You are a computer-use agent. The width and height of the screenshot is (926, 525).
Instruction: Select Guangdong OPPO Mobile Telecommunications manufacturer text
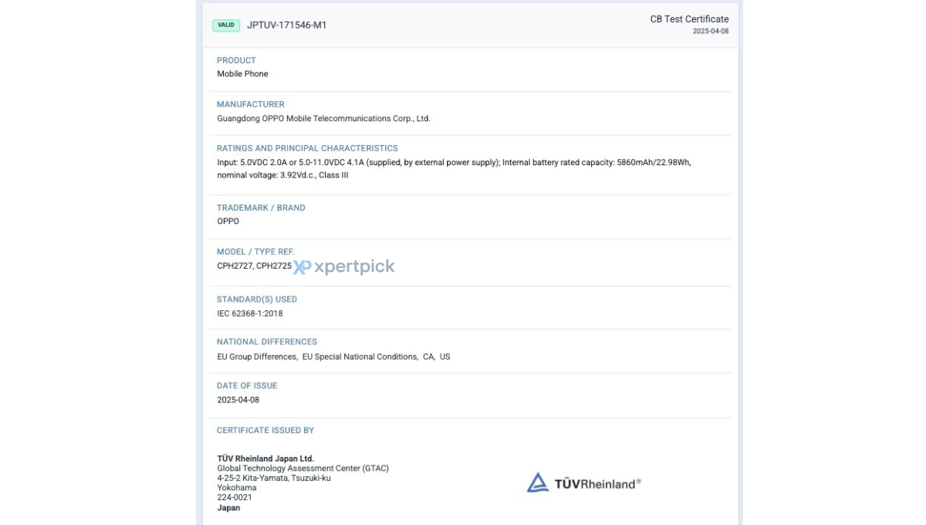pyautogui.click(x=323, y=119)
